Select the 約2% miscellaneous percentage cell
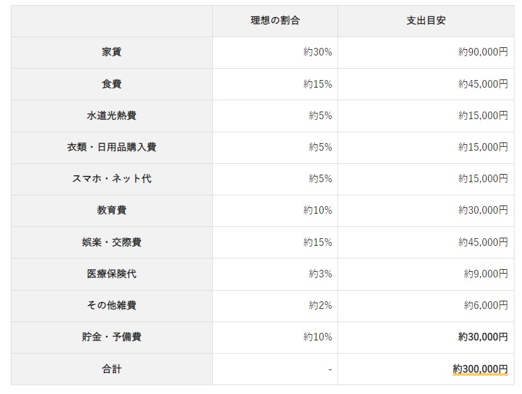Image resolution: width=522 pixels, height=394 pixels. pos(320,305)
